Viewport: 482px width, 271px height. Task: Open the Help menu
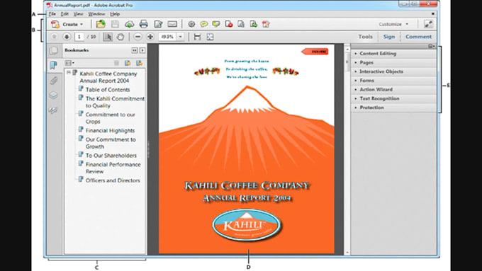pyautogui.click(x=115, y=14)
